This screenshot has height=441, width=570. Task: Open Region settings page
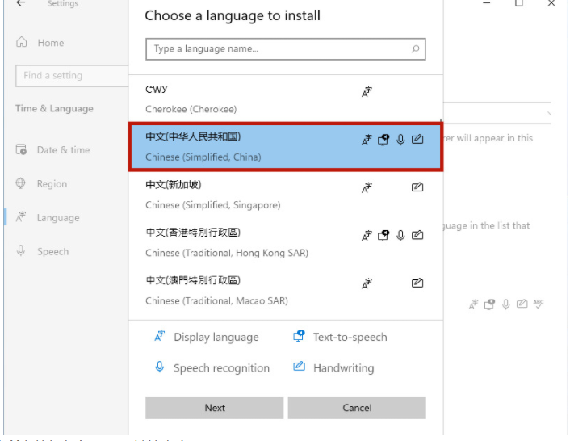pos(51,184)
